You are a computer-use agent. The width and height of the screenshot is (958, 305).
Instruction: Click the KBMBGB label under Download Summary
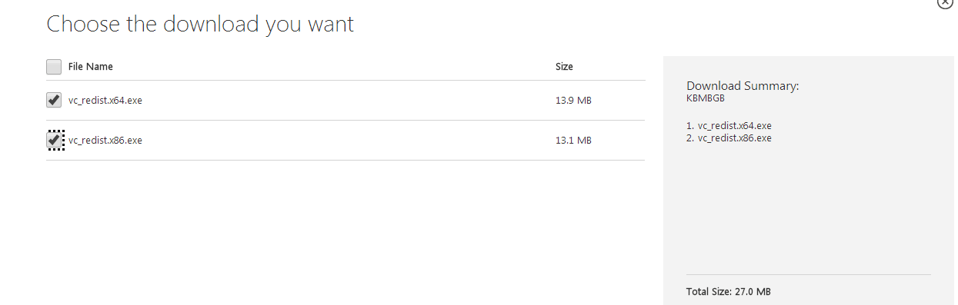706,98
